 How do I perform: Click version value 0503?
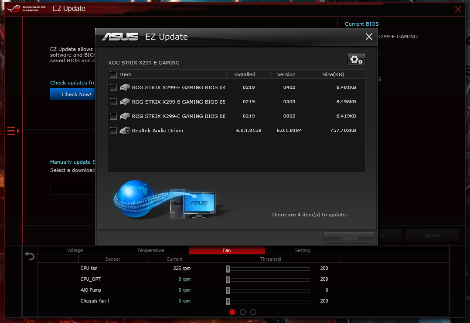click(289, 101)
